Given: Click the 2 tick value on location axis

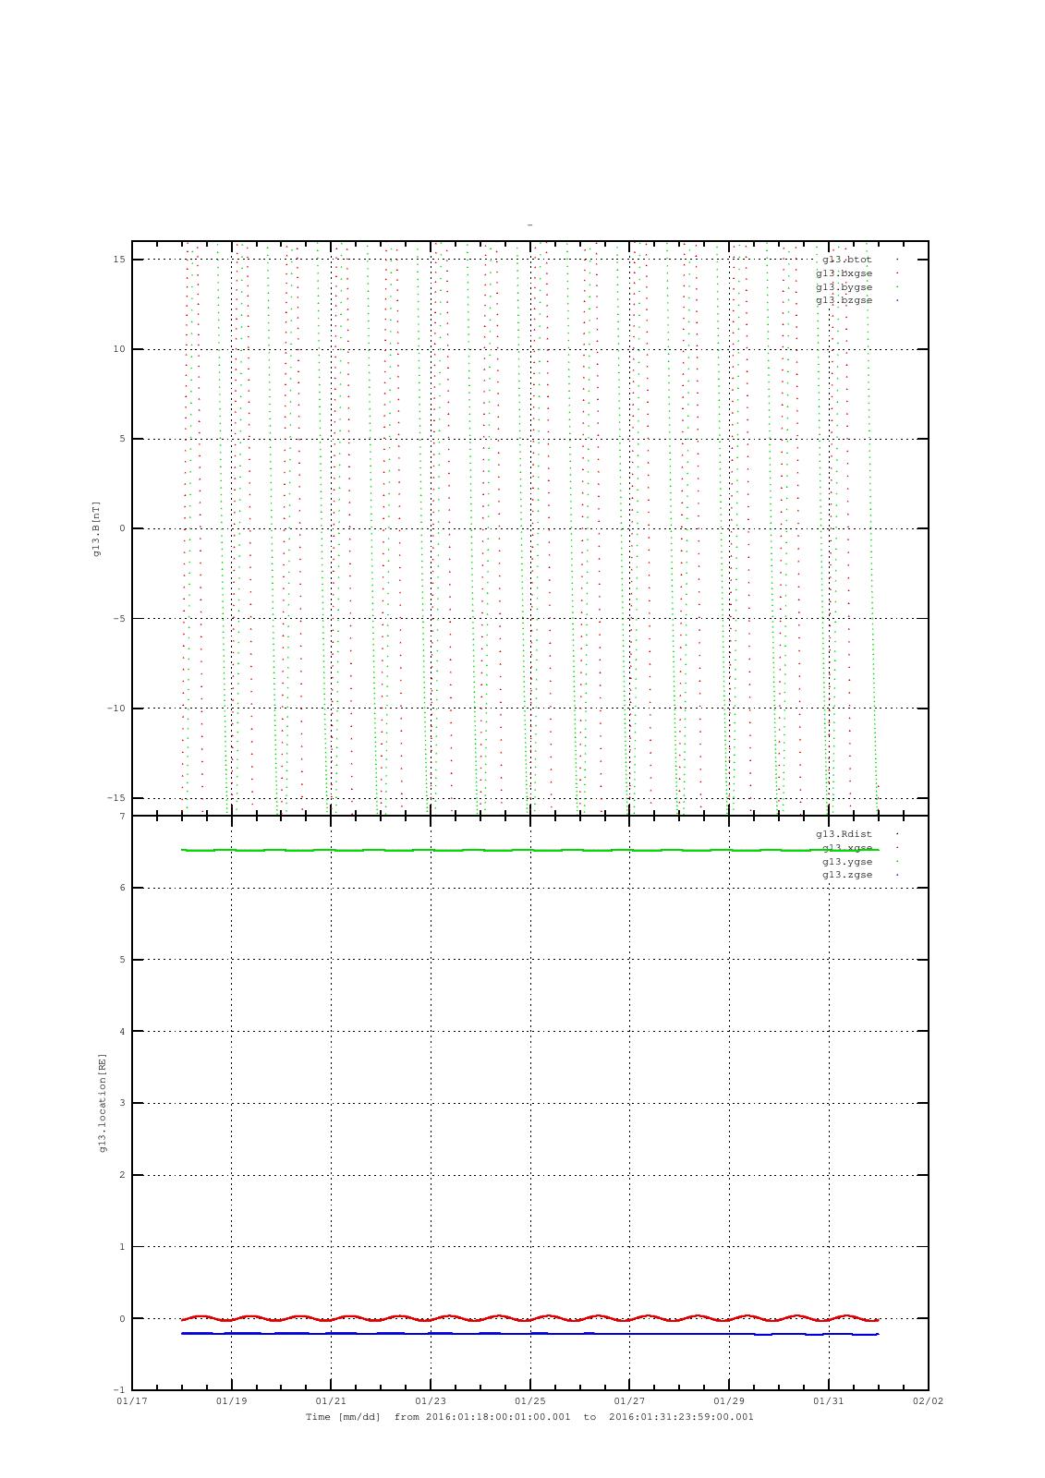Looking at the screenshot, I should pyautogui.click(x=122, y=1175).
